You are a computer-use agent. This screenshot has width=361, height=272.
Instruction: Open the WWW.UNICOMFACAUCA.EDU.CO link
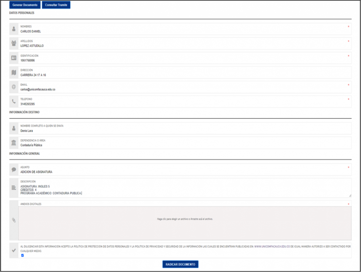click(272, 246)
